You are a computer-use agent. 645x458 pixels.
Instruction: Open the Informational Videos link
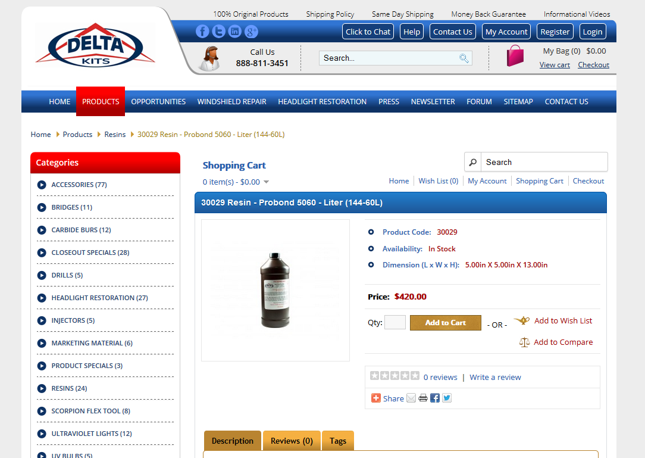(577, 14)
